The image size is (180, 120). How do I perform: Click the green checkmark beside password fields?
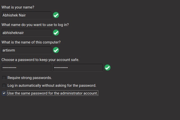point(107,67)
